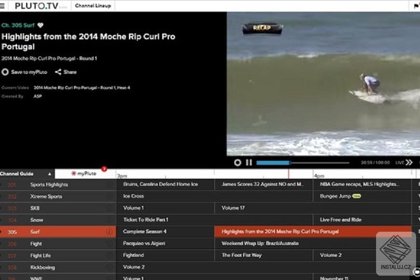Select the highlighted Moche Rip Curl Pro program

[280, 231]
